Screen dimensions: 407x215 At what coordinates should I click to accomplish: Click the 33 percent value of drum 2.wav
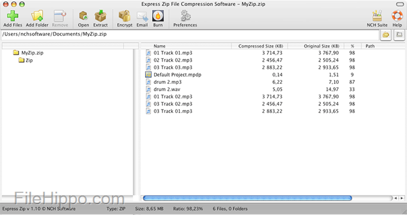pyautogui.click(x=352, y=89)
